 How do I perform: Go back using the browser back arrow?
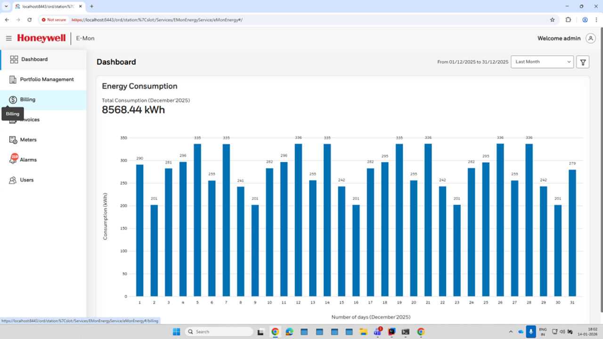[x=7, y=20]
